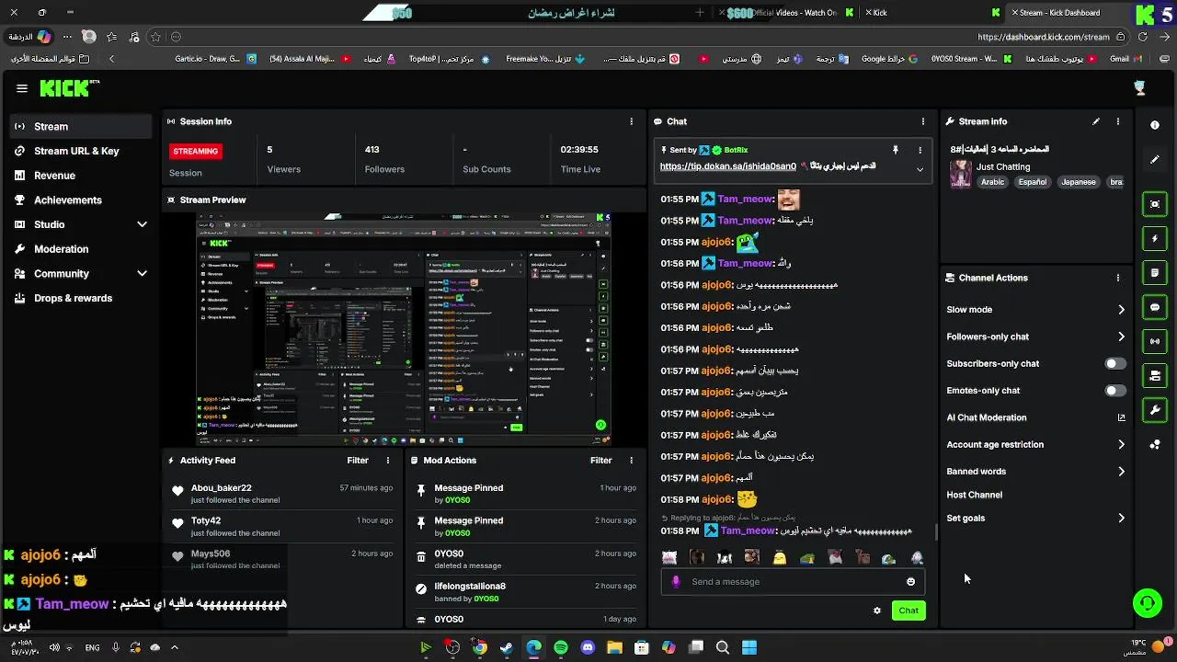1177x662 pixels.
Task: Click the green Chat send button
Action: (x=908, y=611)
